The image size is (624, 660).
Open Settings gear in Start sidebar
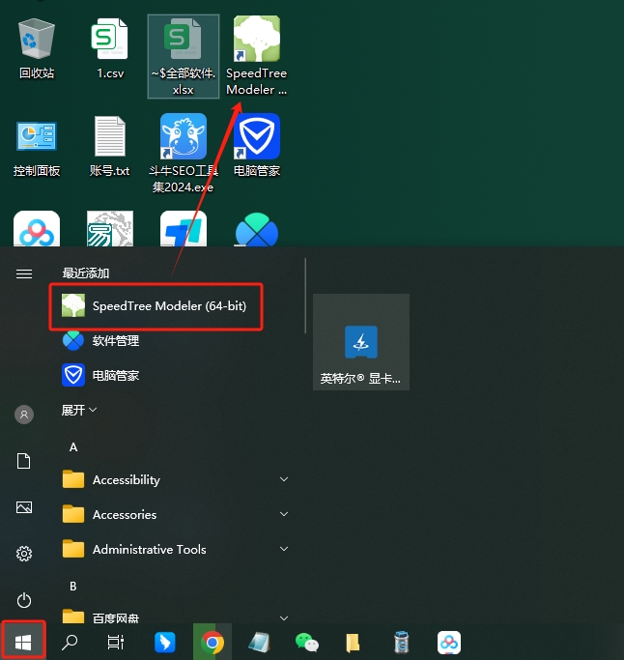(x=24, y=554)
